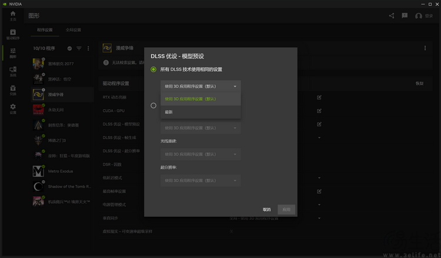Select 刺客信条：奥德赛 in program list
Viewport: 441px width, 258px height.
(62, 125)
